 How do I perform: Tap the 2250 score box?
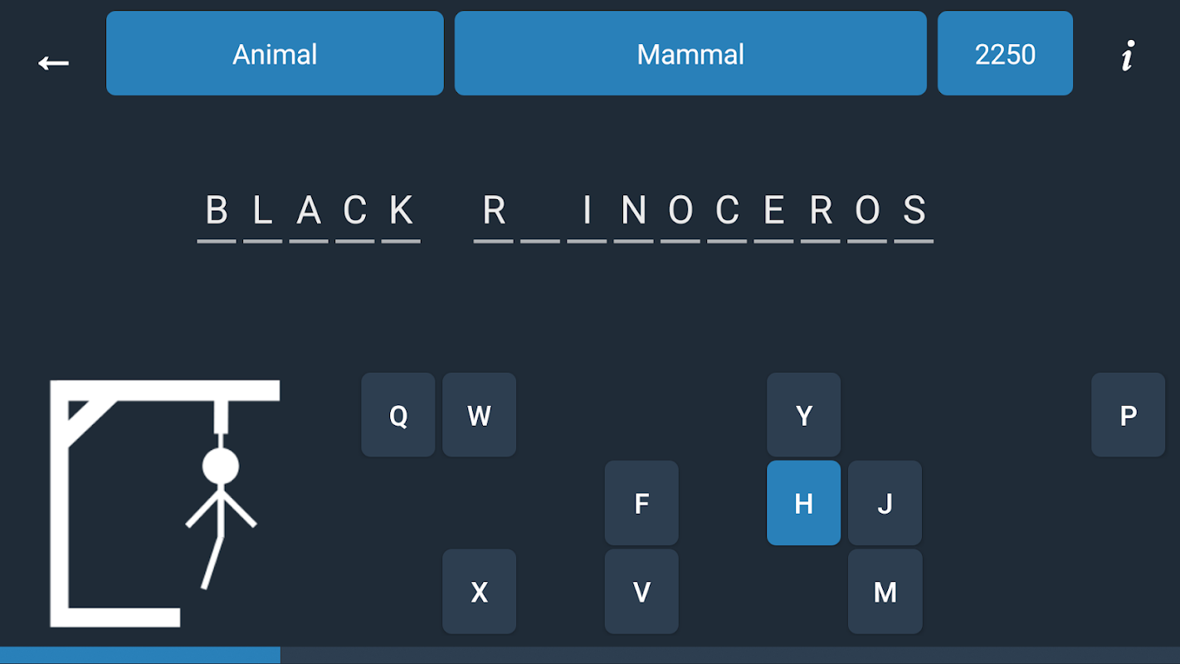pos(1005,53)
